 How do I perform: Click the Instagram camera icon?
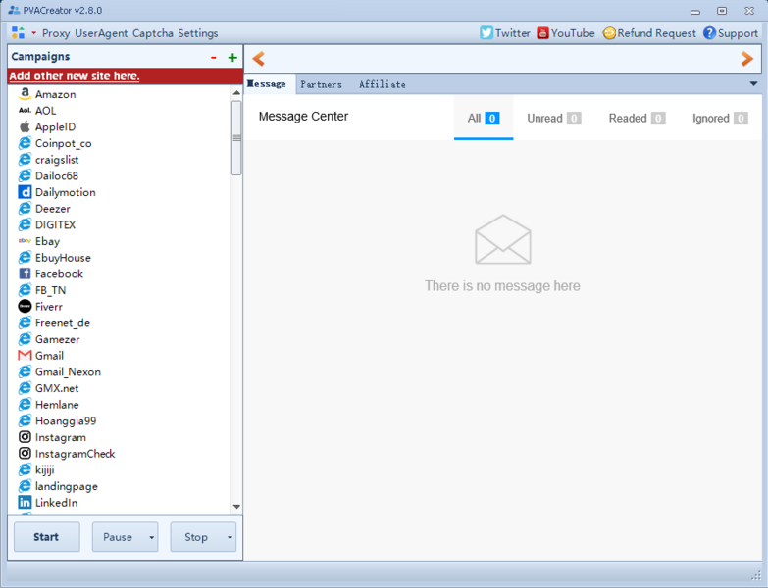tap(25, 436)
